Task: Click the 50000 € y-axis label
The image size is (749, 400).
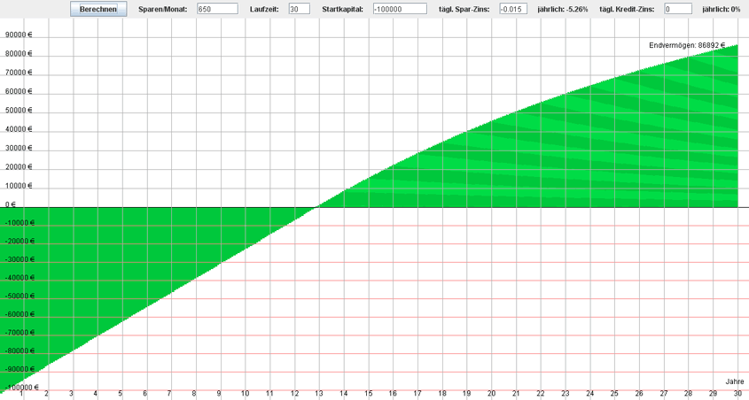Action: pos(18,111)
